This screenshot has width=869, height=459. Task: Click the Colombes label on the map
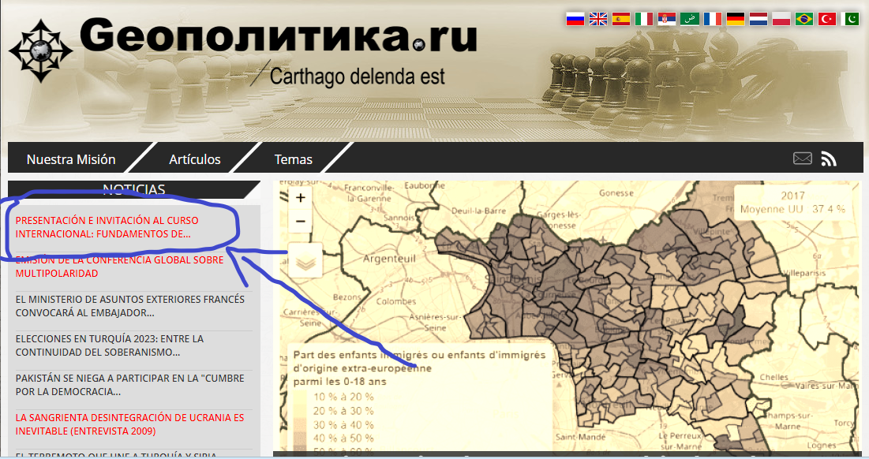coord(395,302)
